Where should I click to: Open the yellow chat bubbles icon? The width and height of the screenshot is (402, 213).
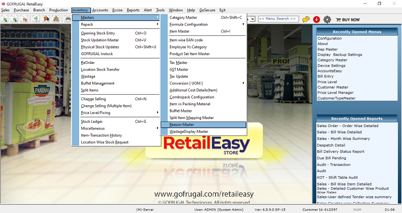(306, 19)
